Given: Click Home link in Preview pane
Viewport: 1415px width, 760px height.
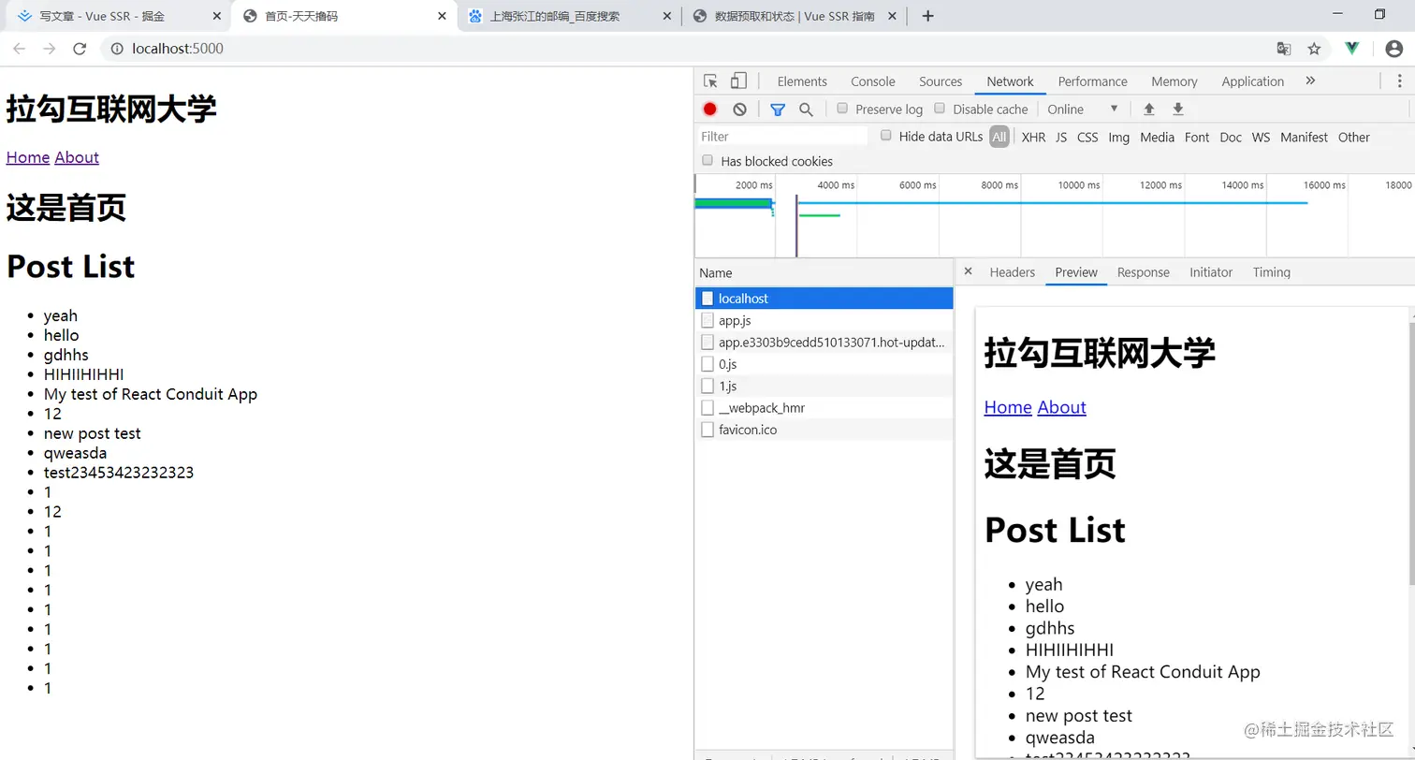Looking at the screenshot, I should coord(1008,407).
